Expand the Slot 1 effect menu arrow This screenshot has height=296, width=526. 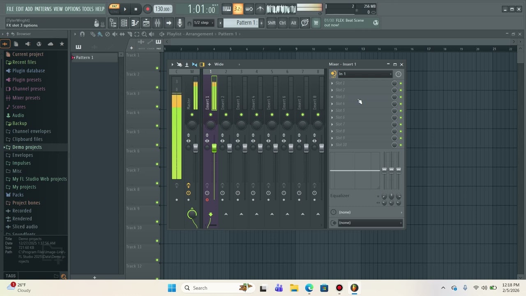point(332,83)
